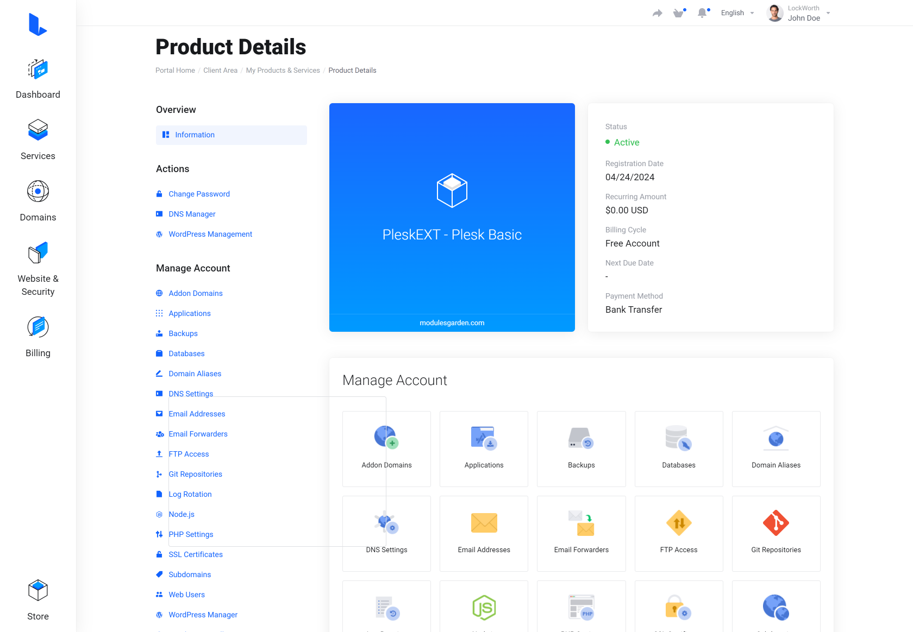Open the Store cube icon
This screenshot has height=632, width=913.
click(x=38, y=591)
